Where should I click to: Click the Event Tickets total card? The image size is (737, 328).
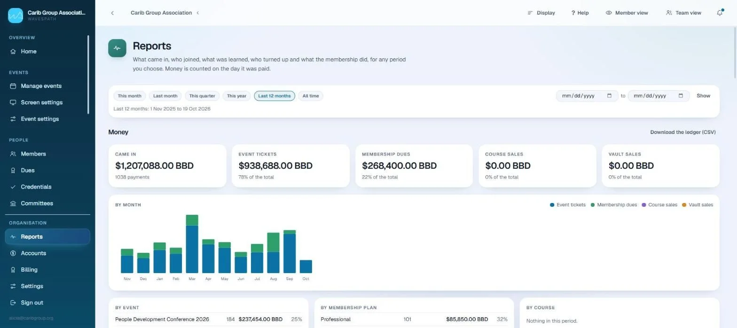[290, 166]
